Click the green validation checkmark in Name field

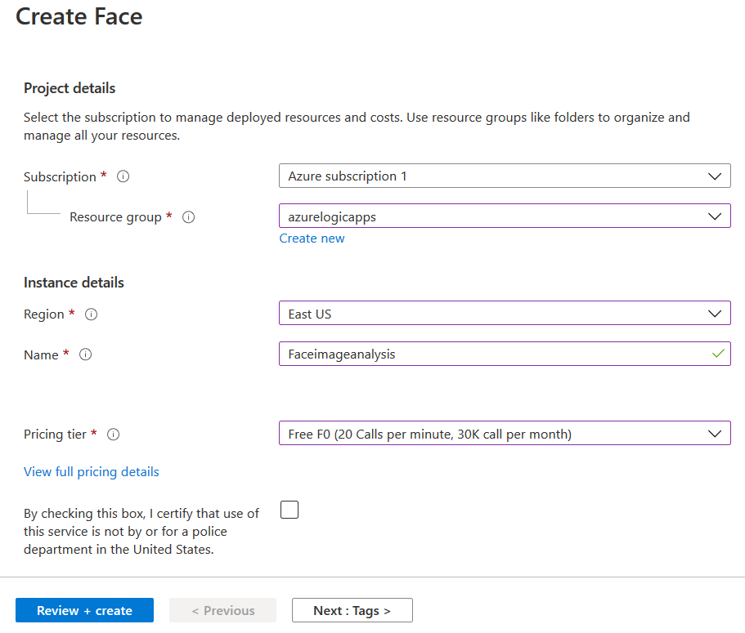coord(718,354)
